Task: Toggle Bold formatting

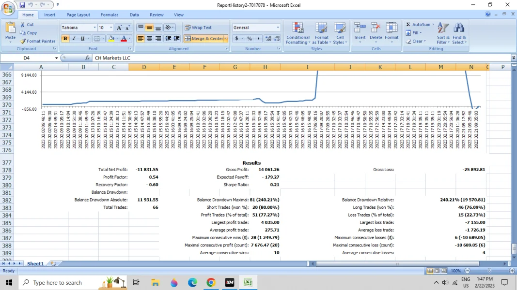Action: (x=65, y=39)
